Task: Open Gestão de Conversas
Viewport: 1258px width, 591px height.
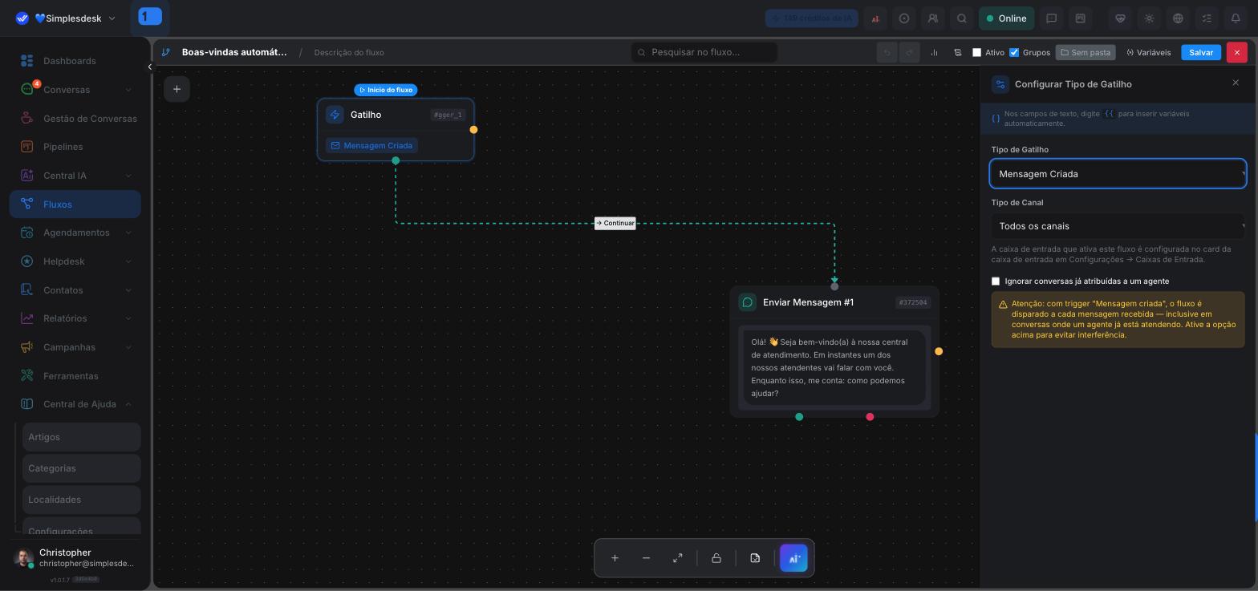Action: [x=75, y=119]
